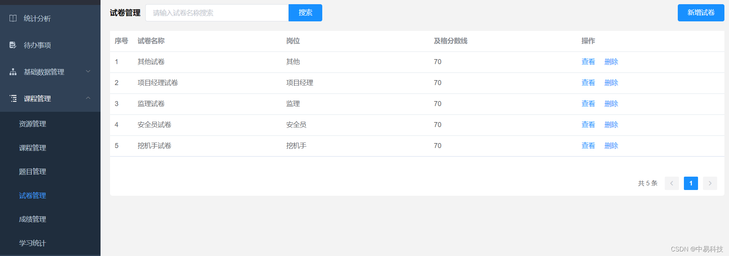This screenshot has height=256, width=729.
Task: Click the passing score 70 for 挖机手试卷
Action: click(x=438, y=146)
